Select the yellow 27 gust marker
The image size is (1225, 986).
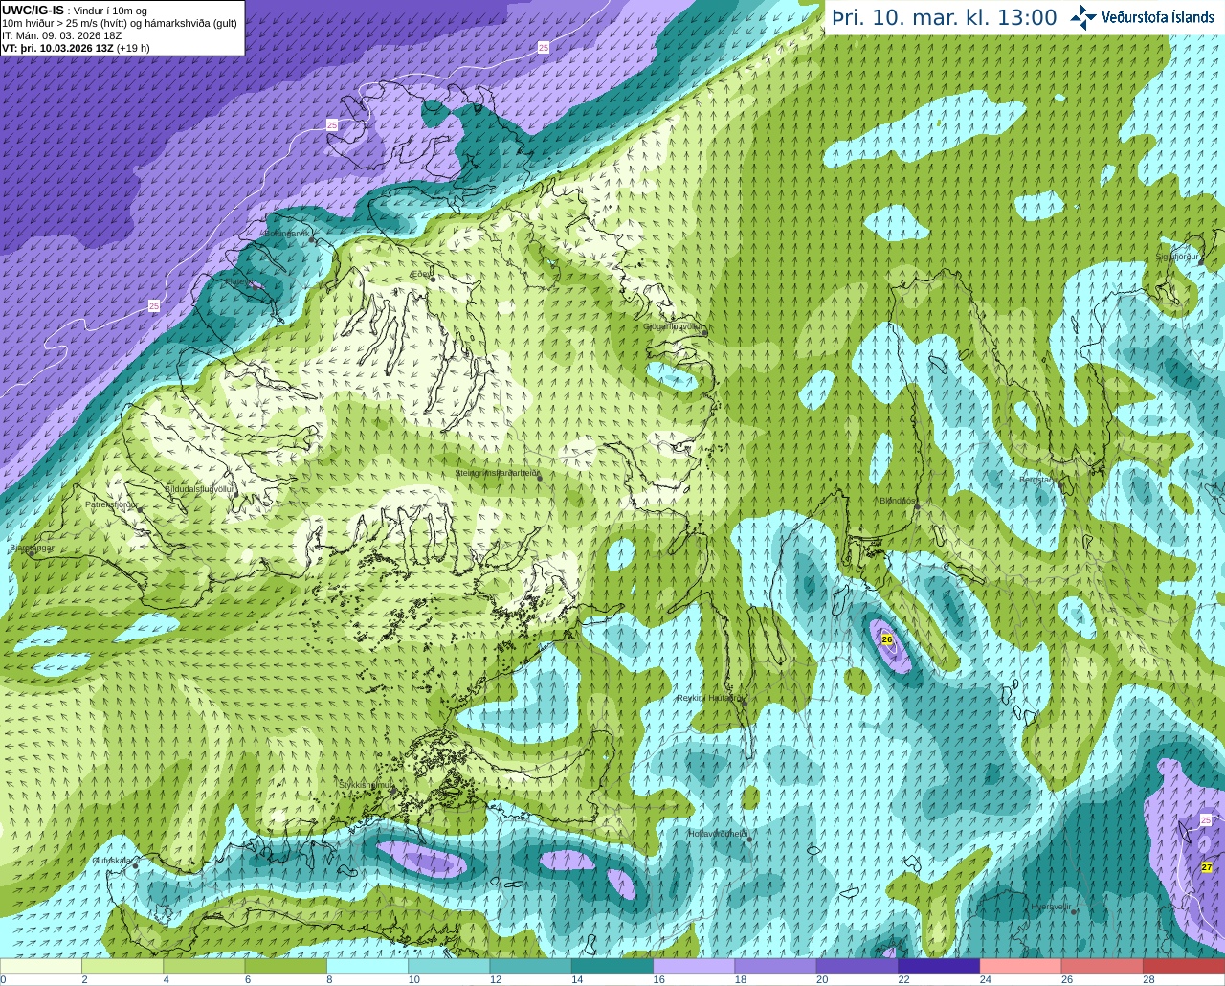(1207, 867)
